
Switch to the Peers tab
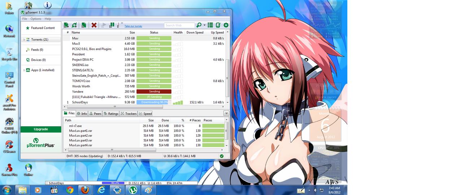pos(95,114)
